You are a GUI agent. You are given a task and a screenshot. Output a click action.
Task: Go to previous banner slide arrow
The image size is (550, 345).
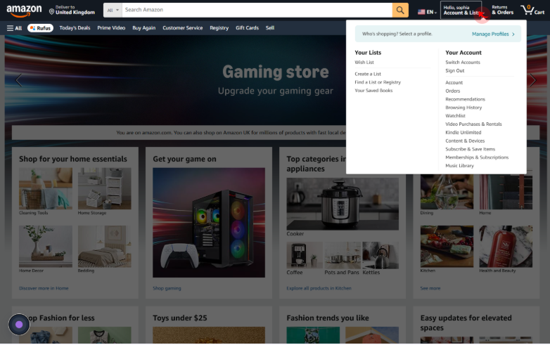point(19,80)
